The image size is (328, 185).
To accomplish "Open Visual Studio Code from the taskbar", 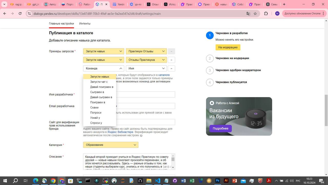I will pos(158,181).
